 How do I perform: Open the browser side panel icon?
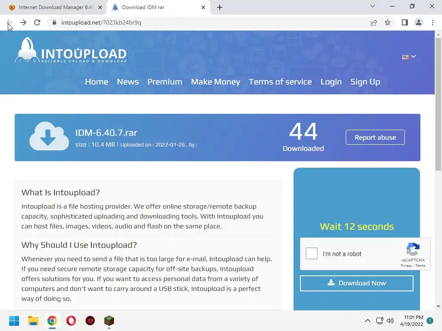(405, 22)
